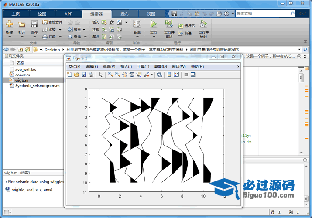Screen dimensions: 312x218
Task: Expand the address bar path dropdown
Action: 299,49
